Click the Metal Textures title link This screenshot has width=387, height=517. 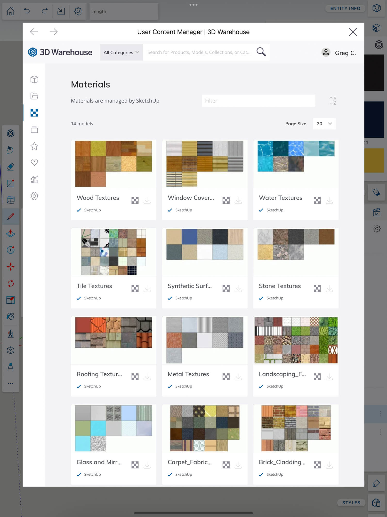188,374
